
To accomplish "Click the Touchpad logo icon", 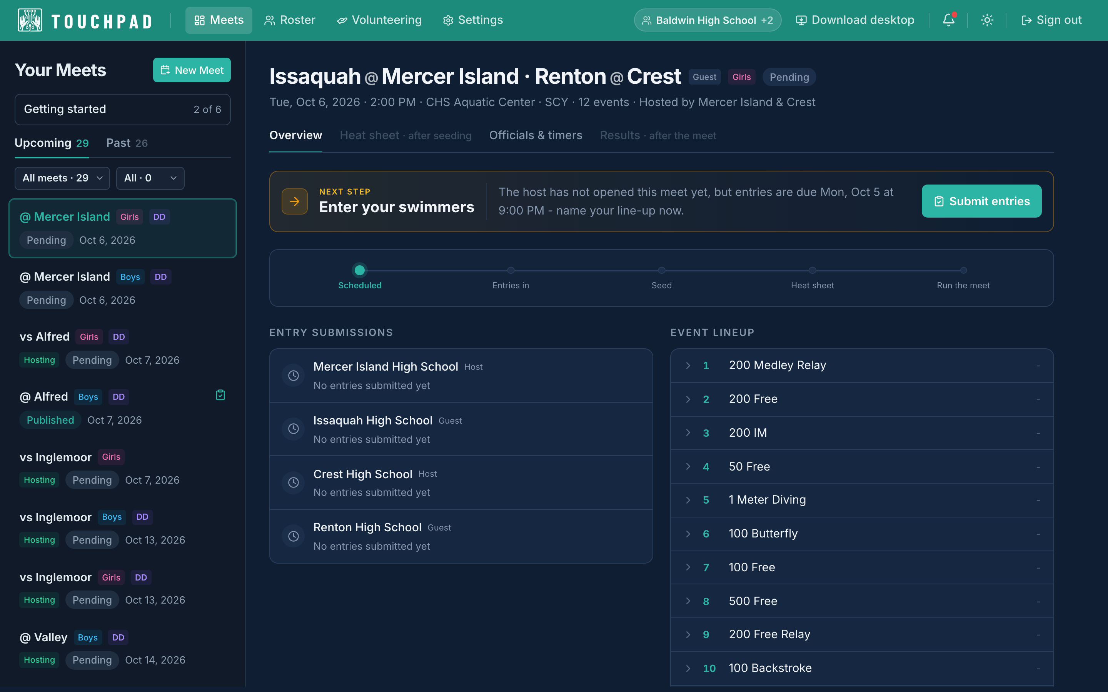I will coord(30,20).
